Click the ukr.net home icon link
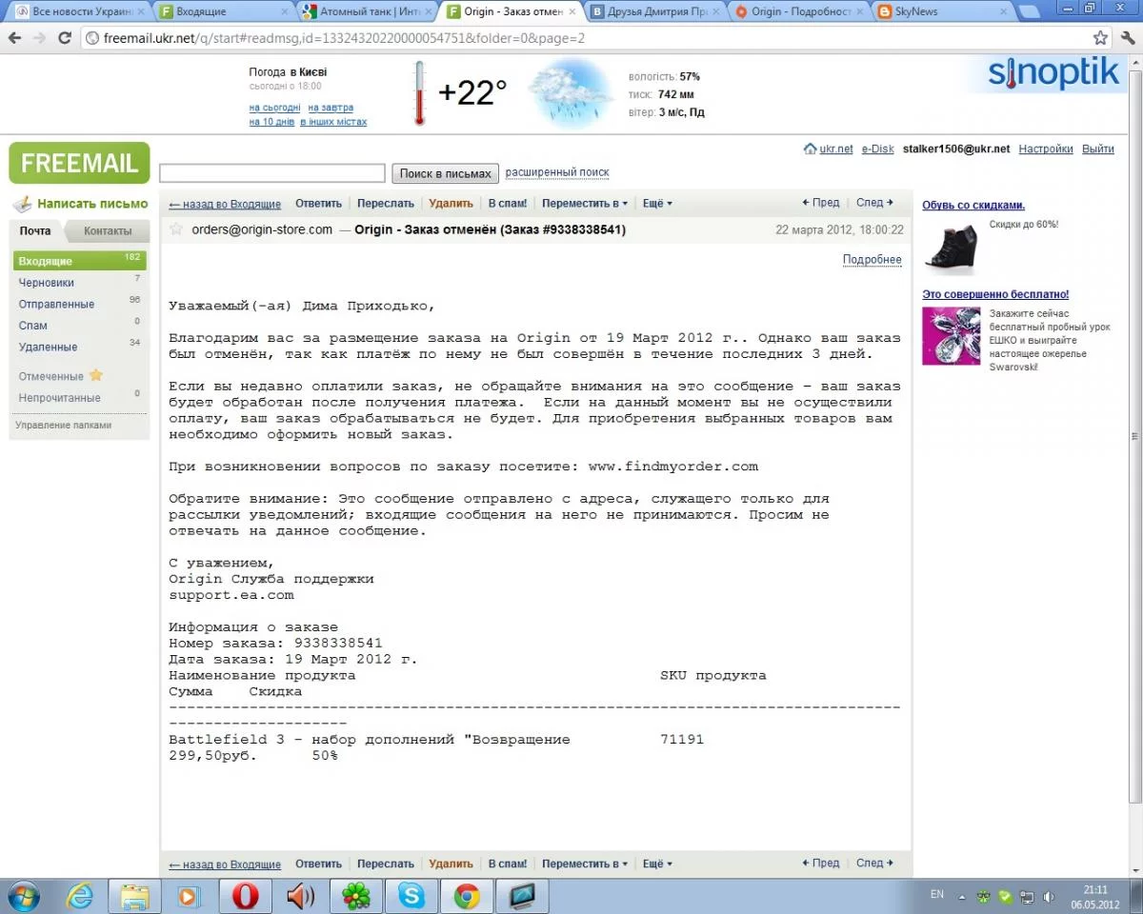The height and width of the screenshot is (914, 1143). (811, 149)
